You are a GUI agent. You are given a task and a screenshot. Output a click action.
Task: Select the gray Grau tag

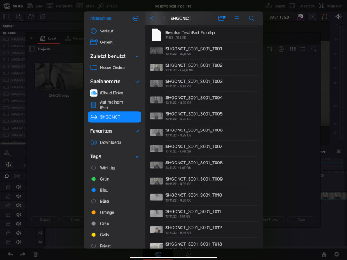pyautogui.click(x=115, y=224)
